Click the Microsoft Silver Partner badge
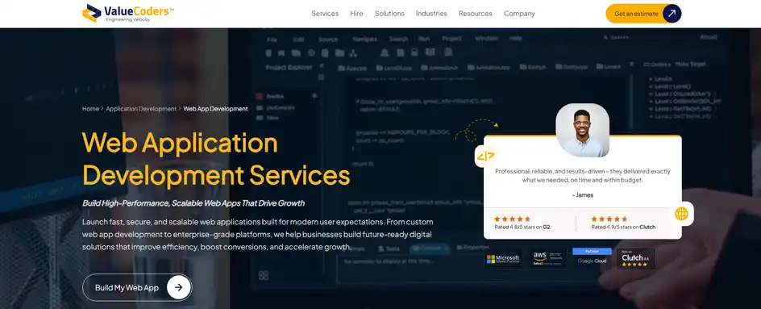Viewport: 761px width, 309px height. [503, 259]
